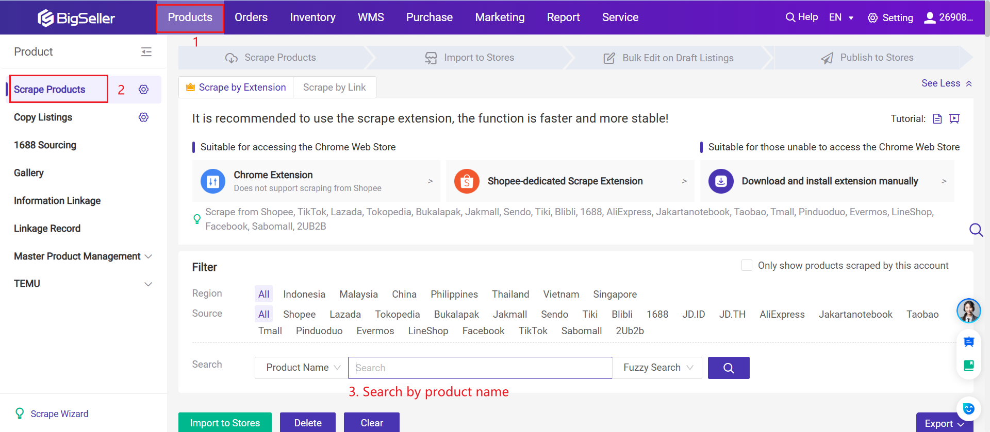Viewport: 990px width, 432px height.
Task: Click the Chrome Extension blue icon
Action: 213,181
